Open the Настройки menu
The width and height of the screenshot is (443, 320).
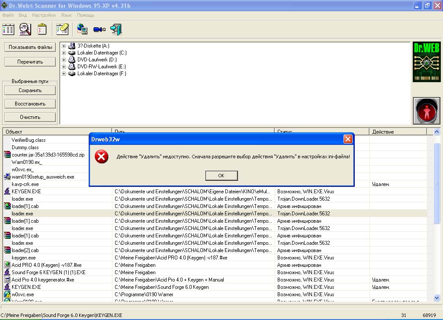pyautogui.click(x=44, y=15)
